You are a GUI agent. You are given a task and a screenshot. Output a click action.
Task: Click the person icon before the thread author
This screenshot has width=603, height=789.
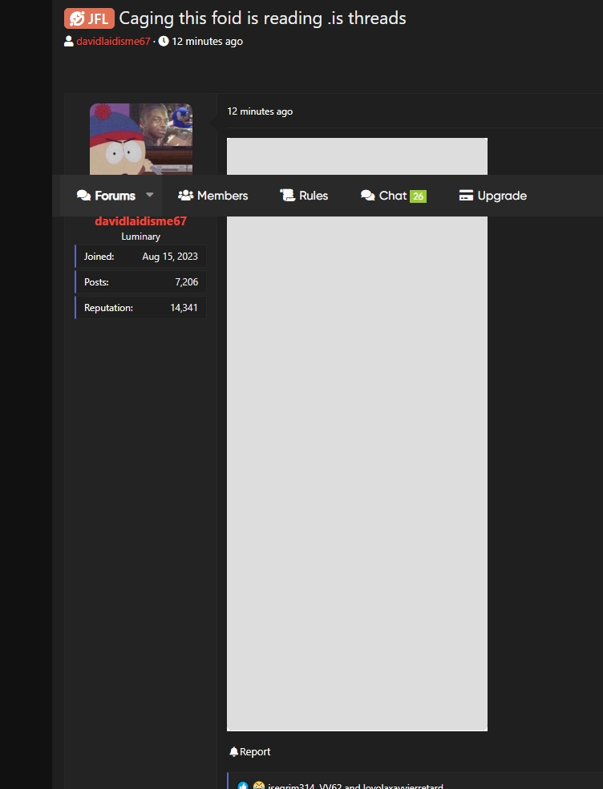click(x=69, y=41)
